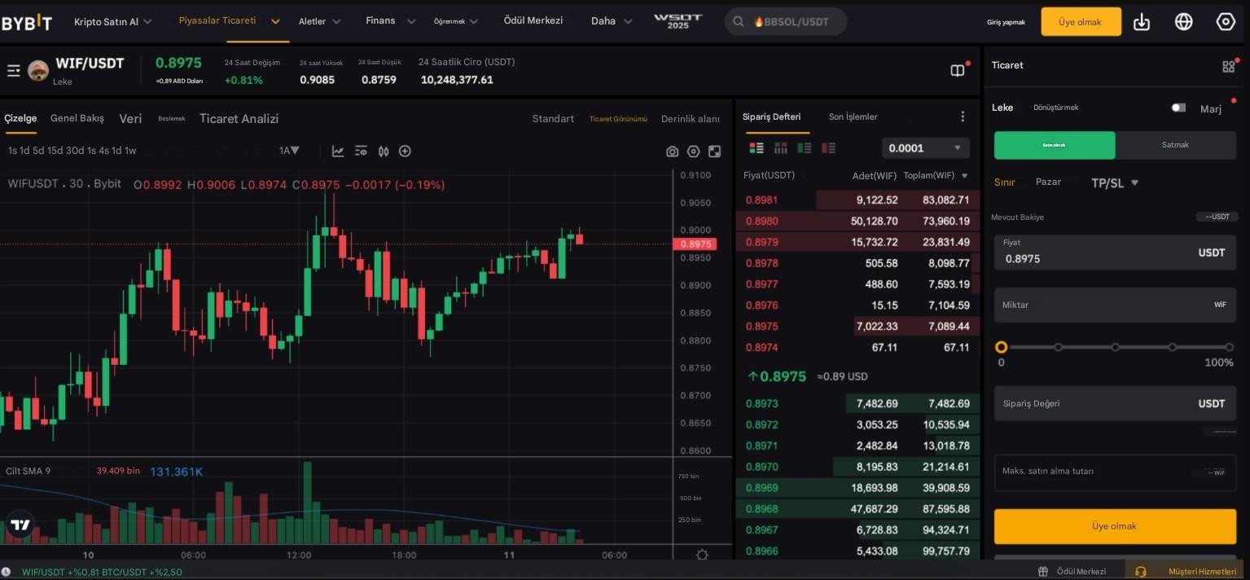Switch the order form to Satmak
The height and width of the screenshot is (580, 1250).
(x=1175, y=144)
